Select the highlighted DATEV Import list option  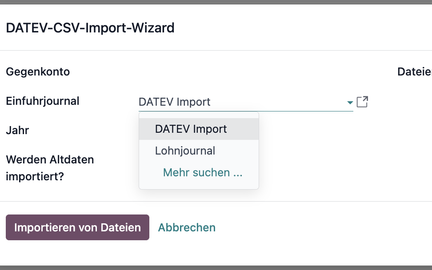(199, 129)
